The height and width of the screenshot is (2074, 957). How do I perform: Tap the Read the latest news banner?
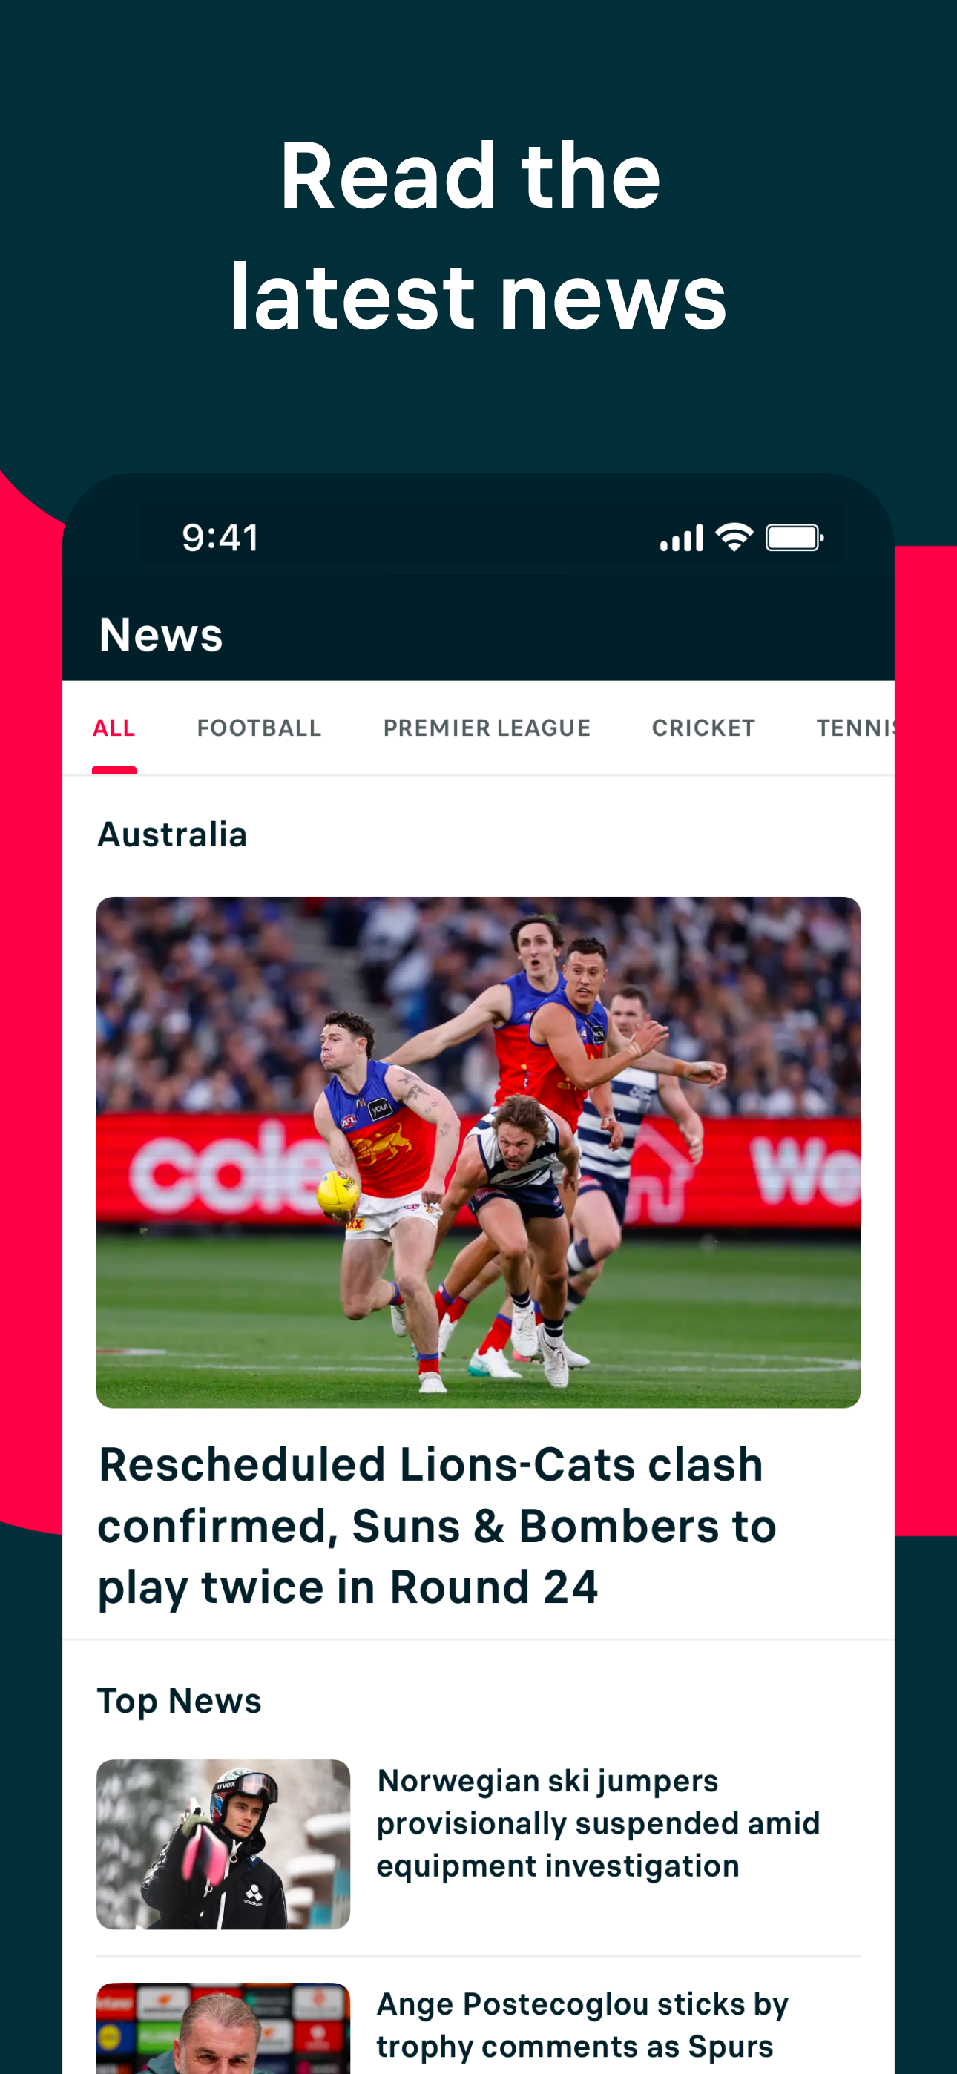(x=479, y=234)
